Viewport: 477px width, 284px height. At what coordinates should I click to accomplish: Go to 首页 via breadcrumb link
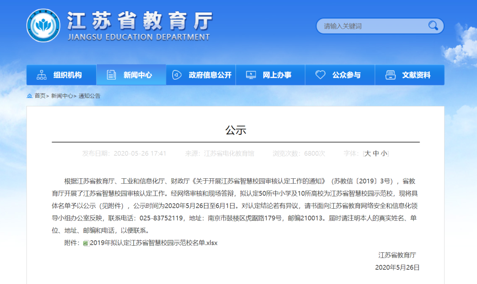tap(40, 96)
